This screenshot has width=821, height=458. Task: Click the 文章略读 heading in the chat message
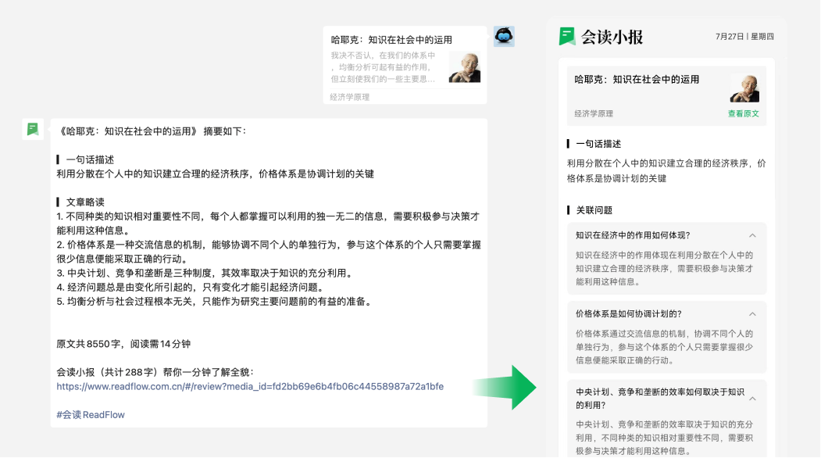pyautogui.click(x=84, y=202)
